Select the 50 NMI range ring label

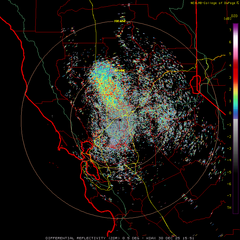pos(120,71)
